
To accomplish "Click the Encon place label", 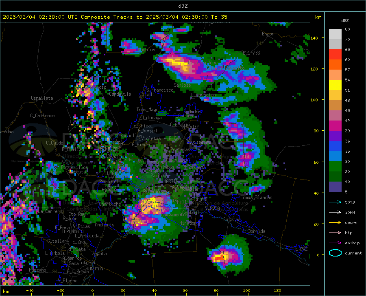I will 268,34.
